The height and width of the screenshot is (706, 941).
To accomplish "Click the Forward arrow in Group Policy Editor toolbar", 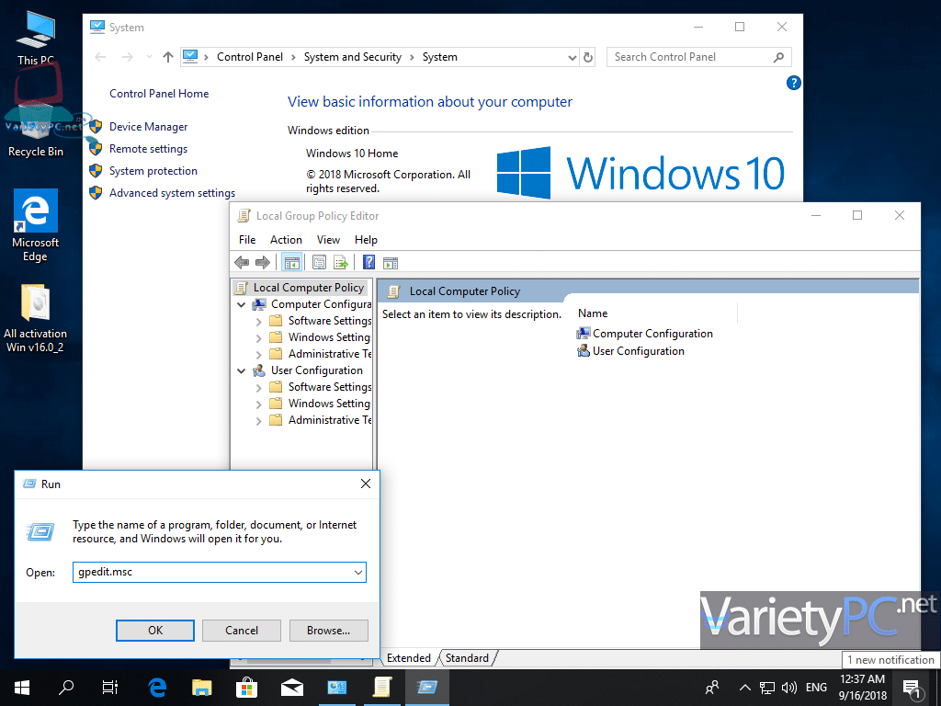I will (263, 262).
